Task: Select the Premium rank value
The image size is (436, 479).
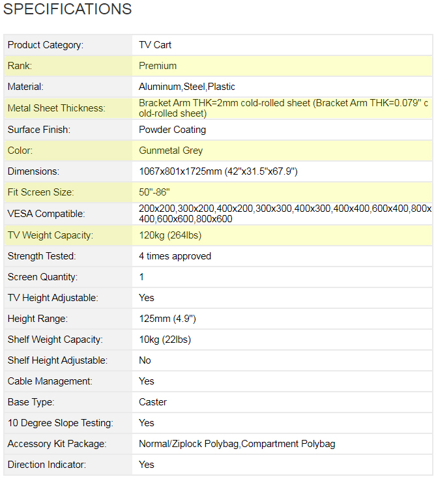Action: click(158, 66)
